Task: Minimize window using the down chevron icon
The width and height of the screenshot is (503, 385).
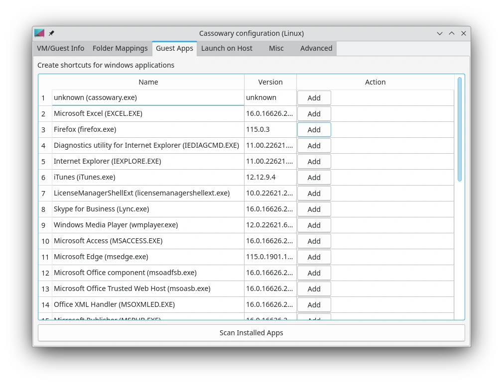Action: [x=440, y=33]
